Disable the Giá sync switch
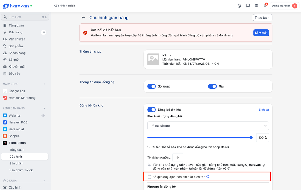 pyautogui.click(x=212, y=86)
